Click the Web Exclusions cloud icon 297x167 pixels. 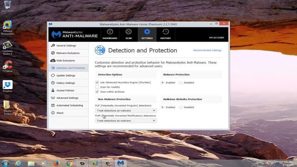[53, 60]
